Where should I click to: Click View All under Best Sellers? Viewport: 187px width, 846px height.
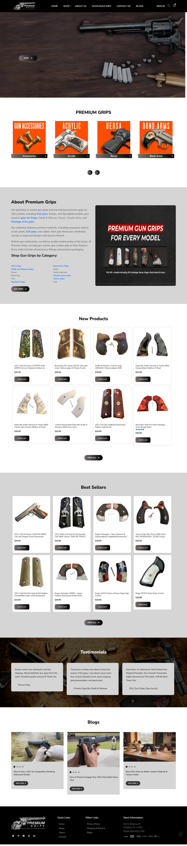click(x=93, y=623)
